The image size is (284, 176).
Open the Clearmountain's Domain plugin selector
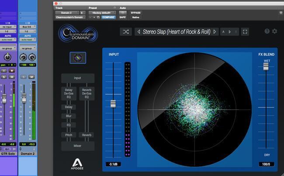click(x=70, y=17)
